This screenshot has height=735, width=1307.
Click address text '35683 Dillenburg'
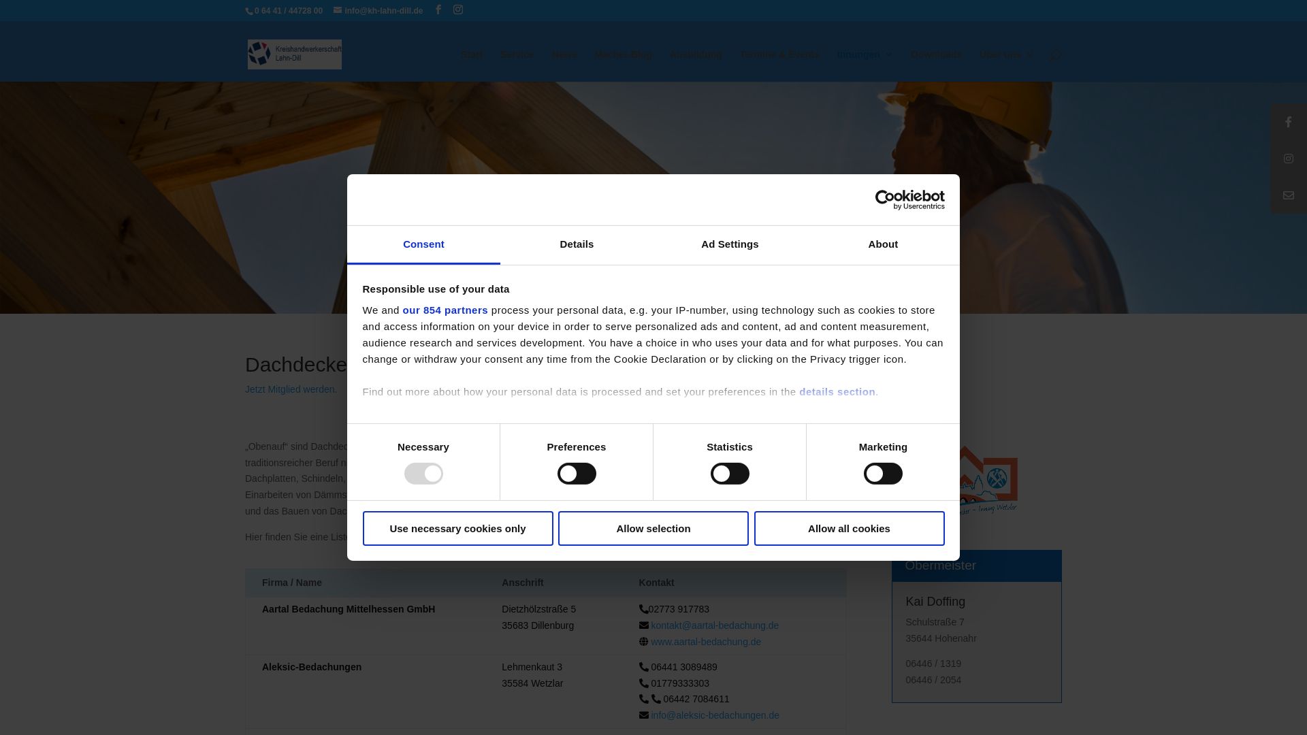[538, 625]
